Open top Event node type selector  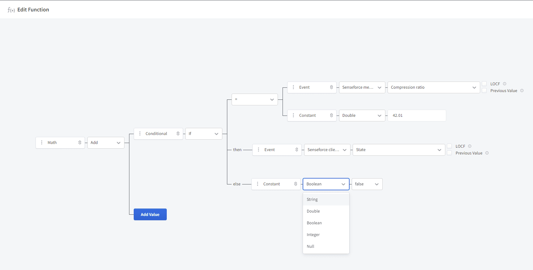point(331,87)
